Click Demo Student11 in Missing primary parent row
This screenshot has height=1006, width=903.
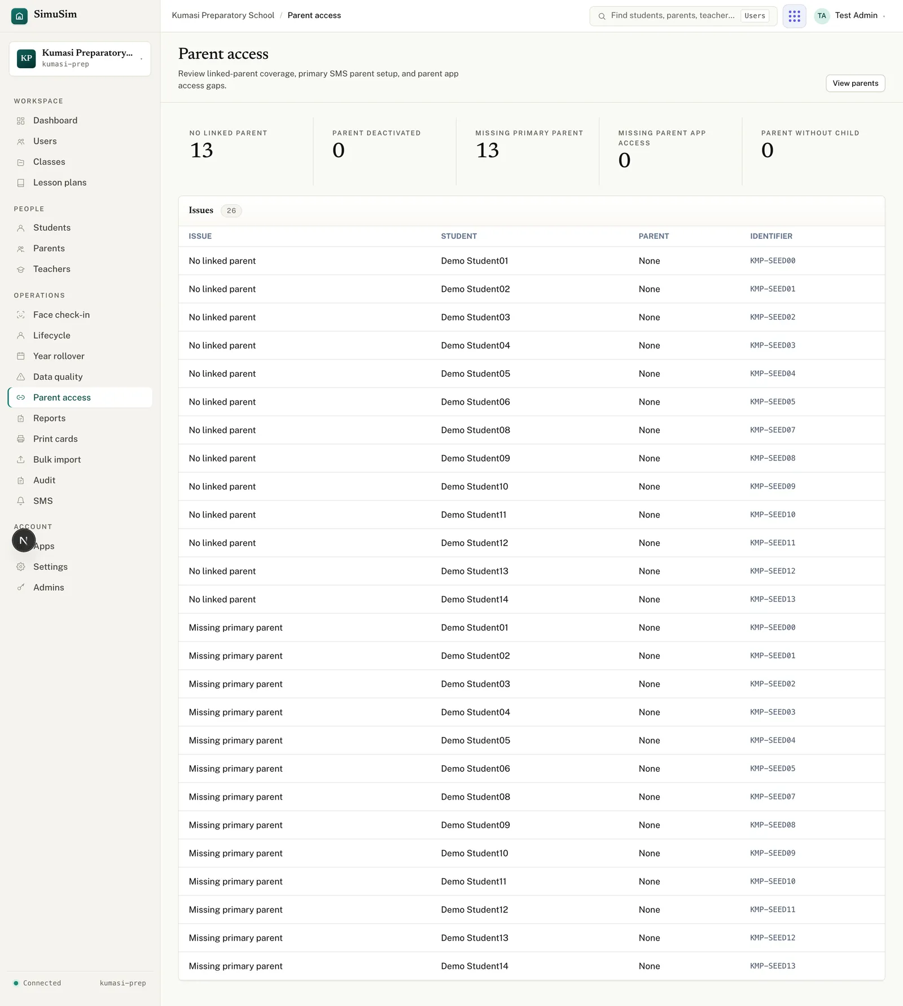(x=474, y=882)
